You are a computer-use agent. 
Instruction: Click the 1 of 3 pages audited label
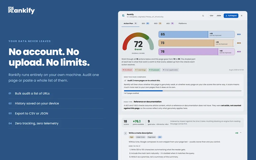click(x=131, y=93)
